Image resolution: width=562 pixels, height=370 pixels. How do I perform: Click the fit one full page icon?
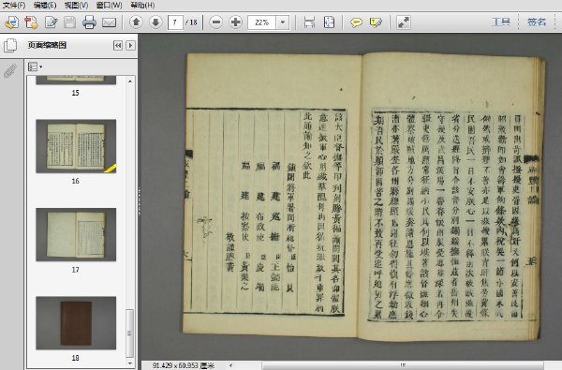(329, 22)
